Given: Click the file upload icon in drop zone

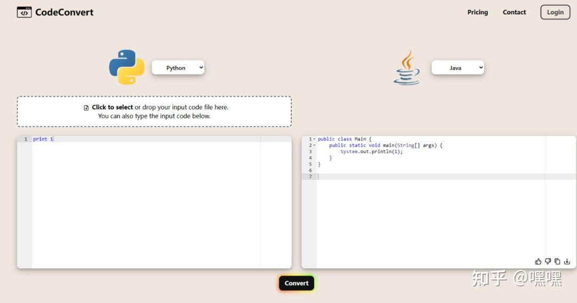Looking at the screenshot, I should point(86,108).
